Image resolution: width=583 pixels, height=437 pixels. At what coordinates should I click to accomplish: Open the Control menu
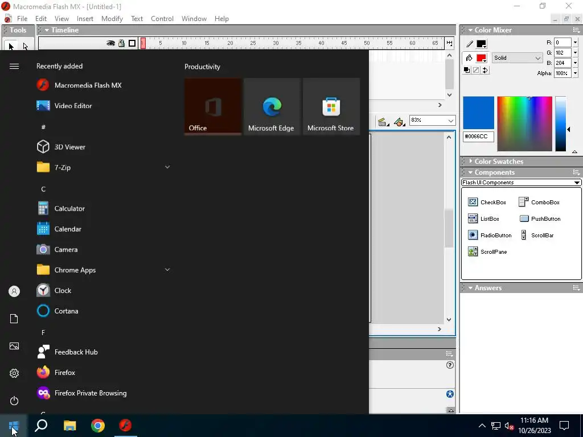(162, 19)
